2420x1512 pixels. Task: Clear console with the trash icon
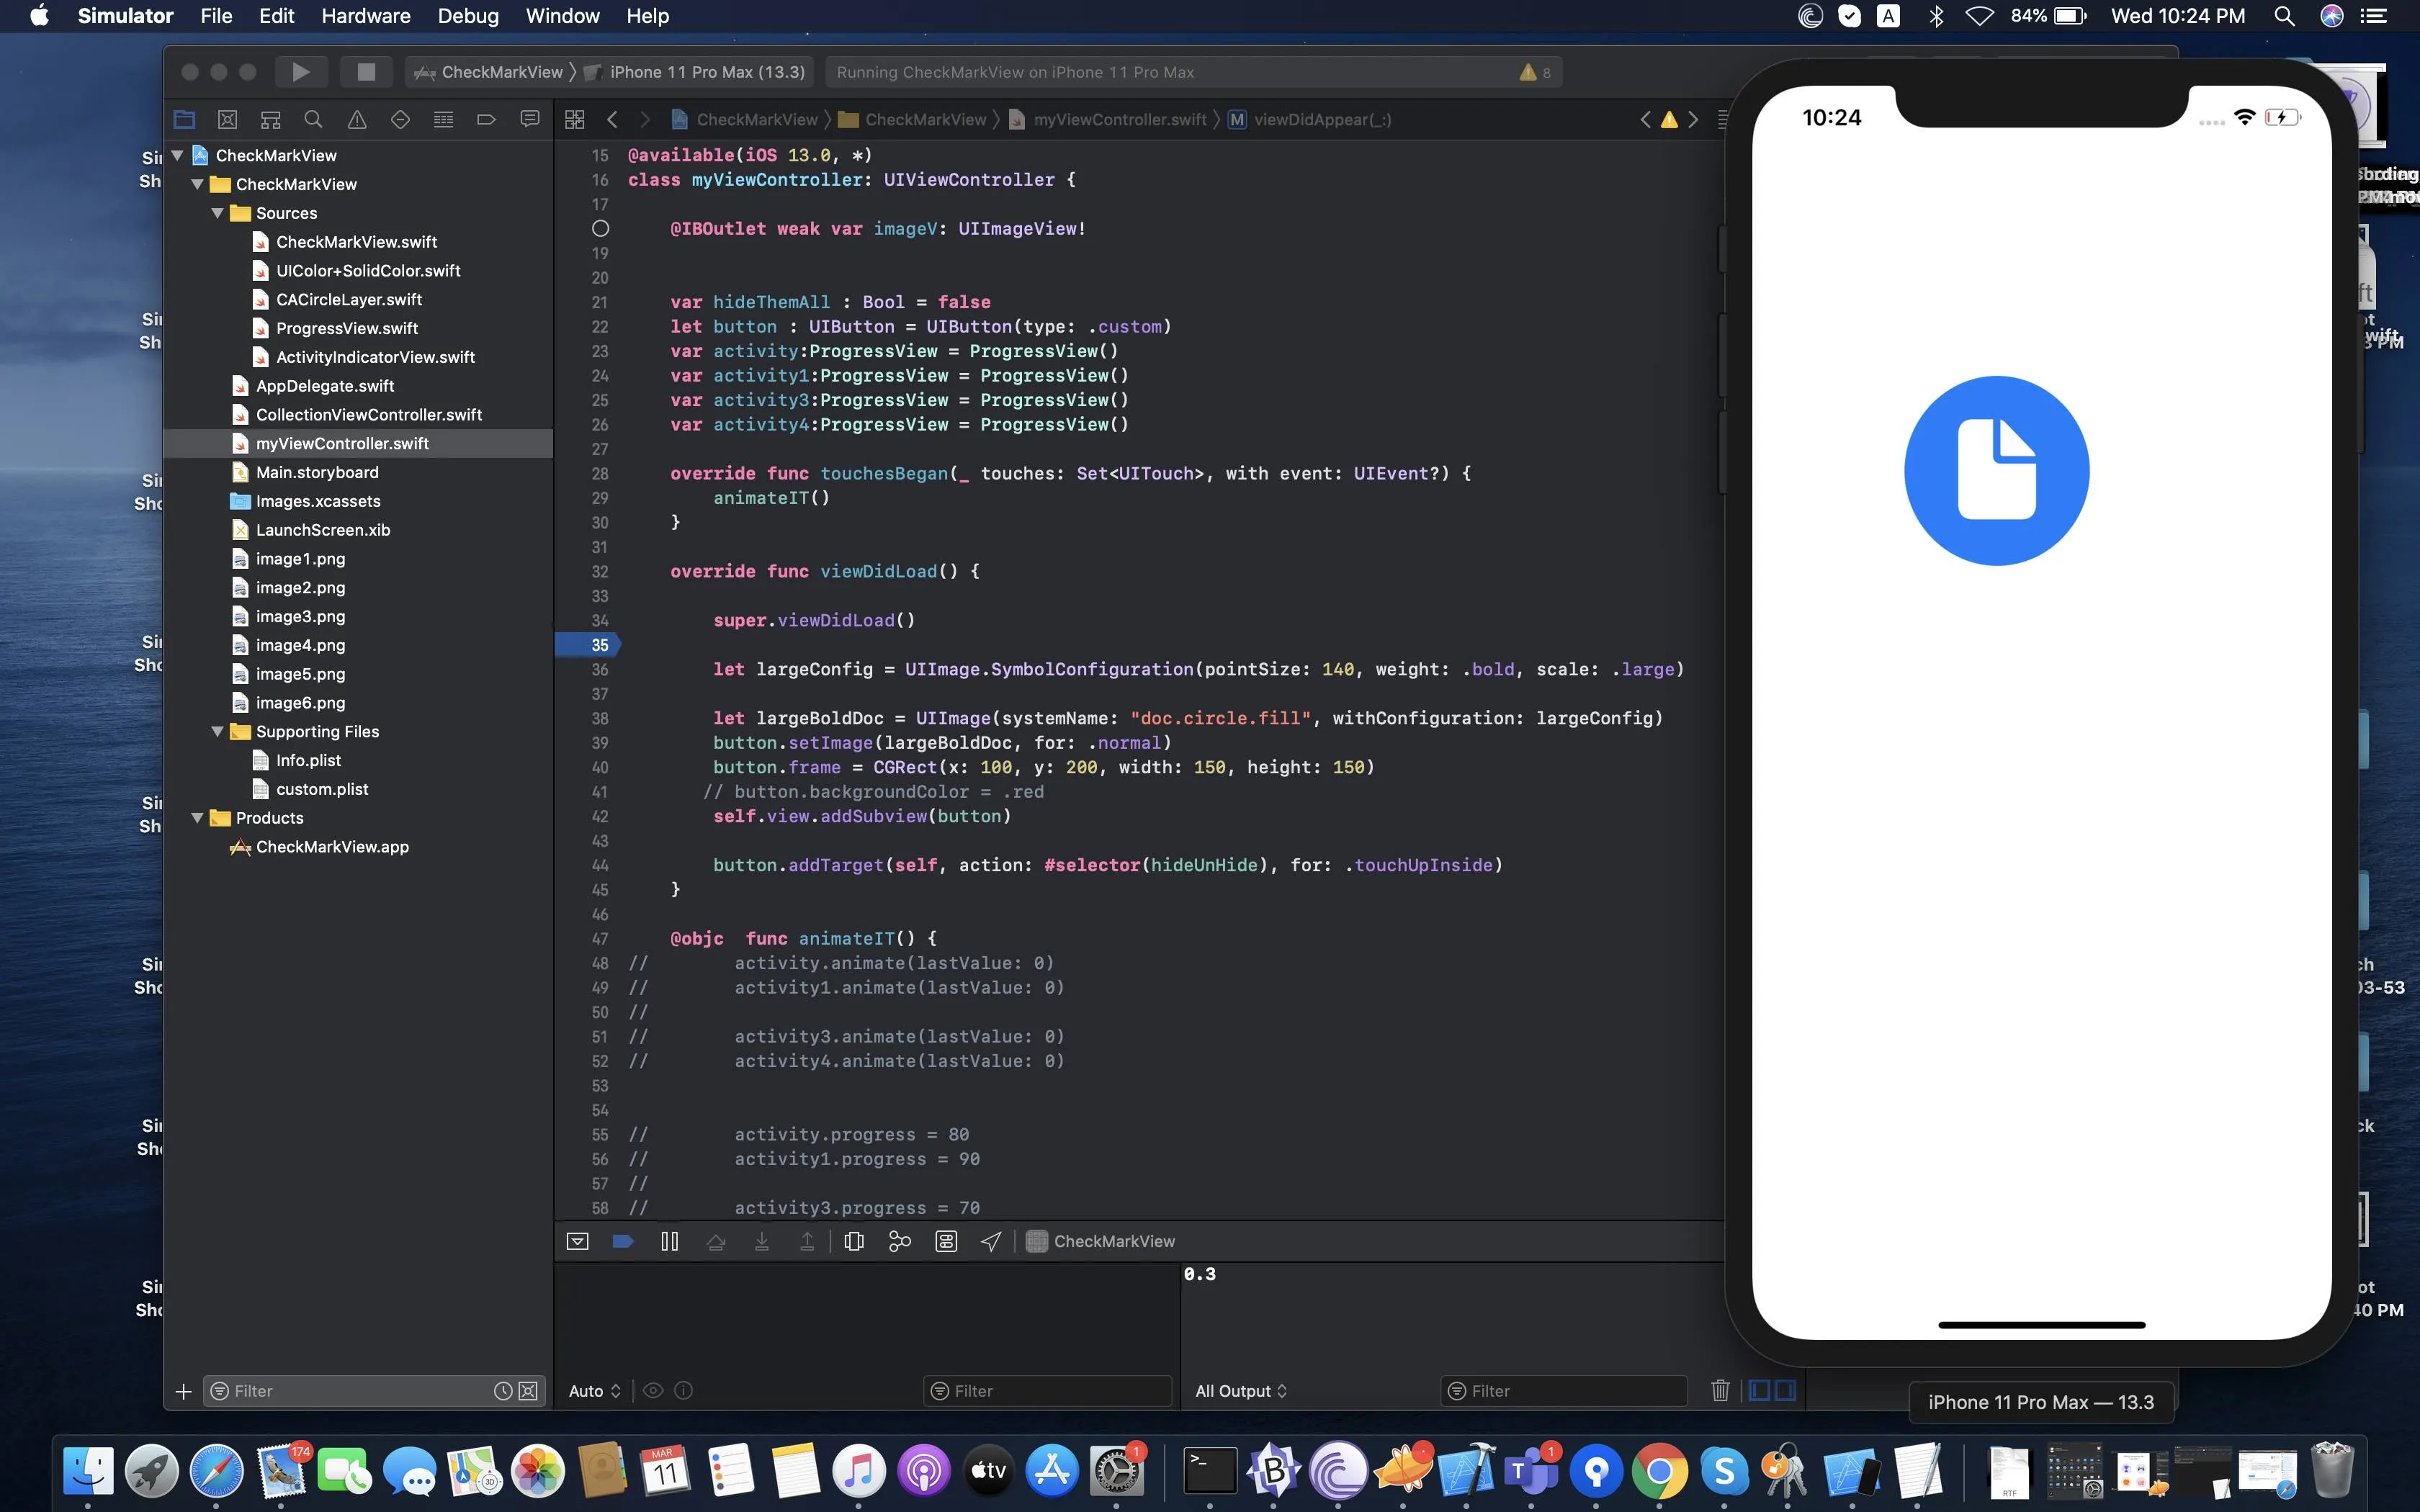(x=1720, y=1390)
